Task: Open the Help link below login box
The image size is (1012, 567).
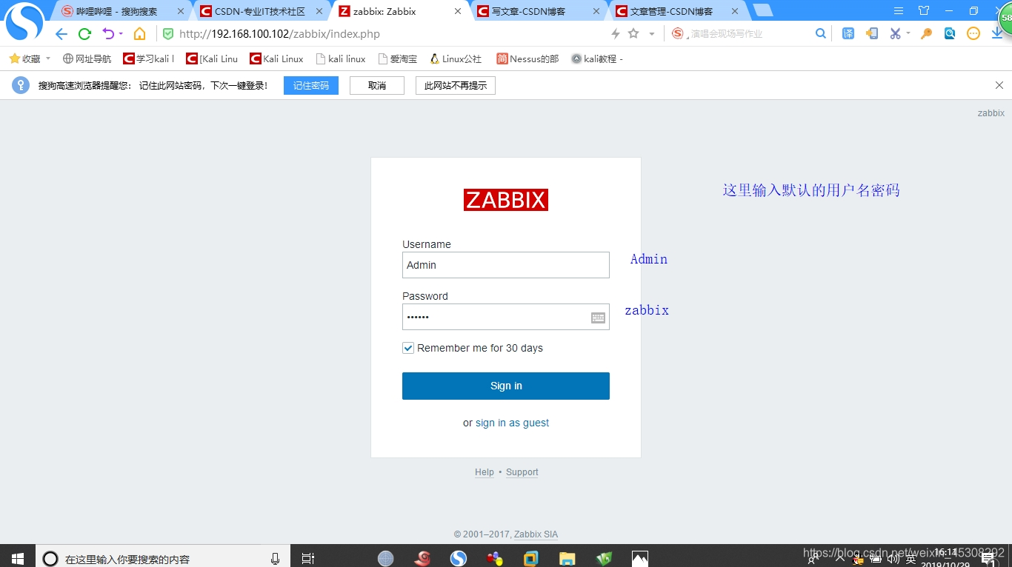Action: click(x=485, y=472)
